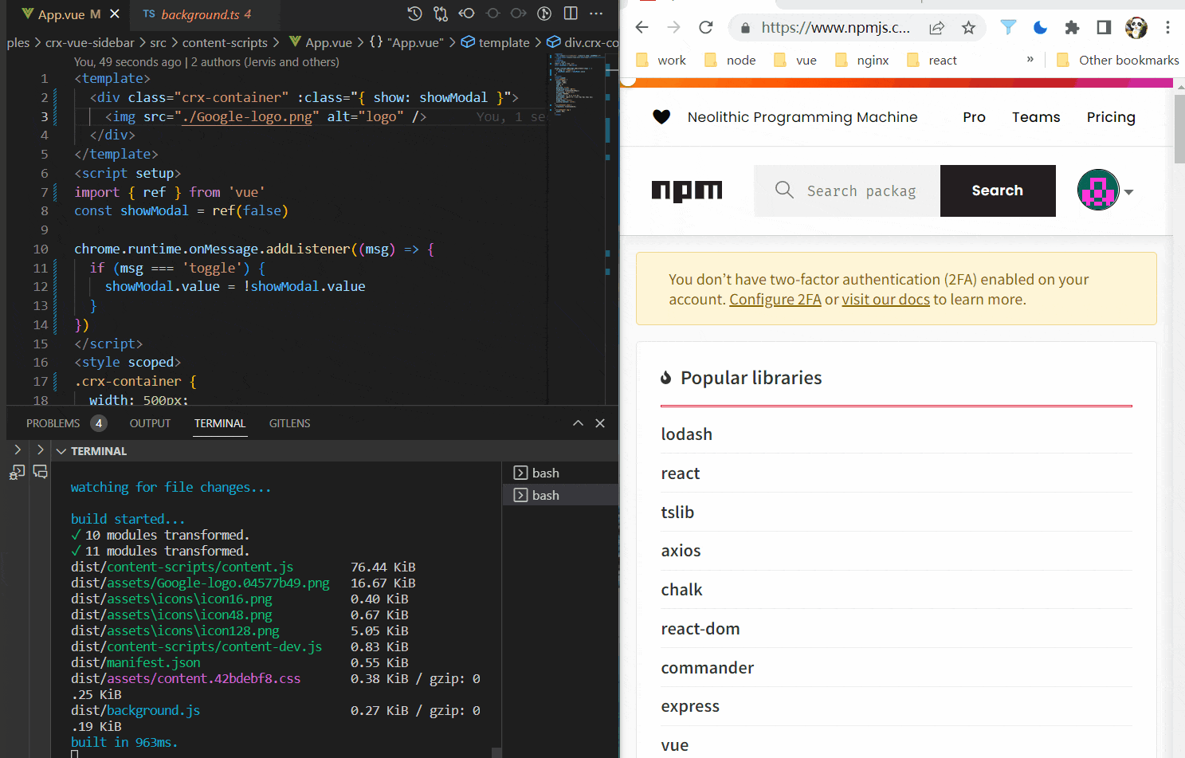Go forward in the browser
This screenshot has height=758, width=1185.
[673, 27]
